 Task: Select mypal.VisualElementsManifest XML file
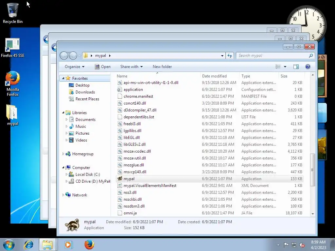click(210, 186)
